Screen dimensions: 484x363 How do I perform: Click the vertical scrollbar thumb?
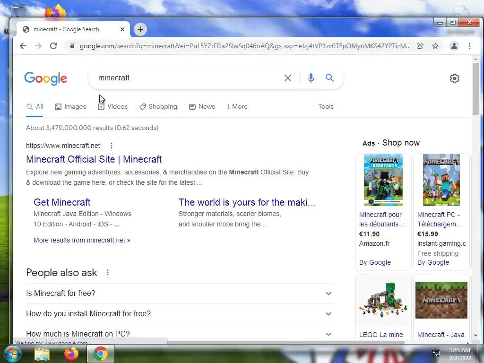(x=475, y=89)
